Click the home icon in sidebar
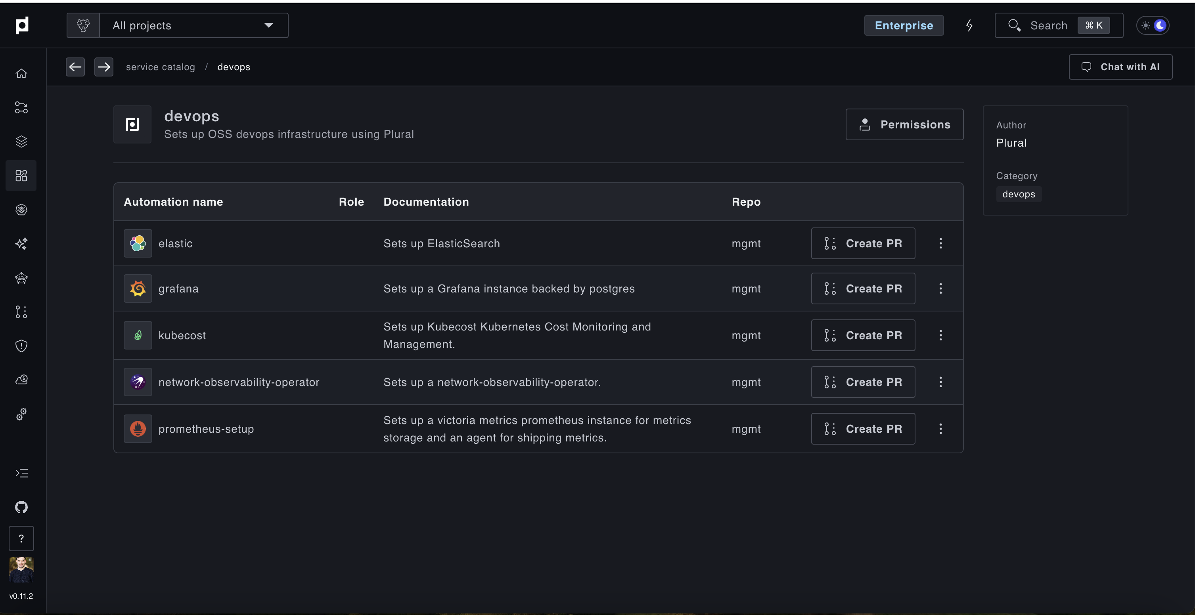The width and height of the screenshot is (1195, 615). (x=21, y=74)
